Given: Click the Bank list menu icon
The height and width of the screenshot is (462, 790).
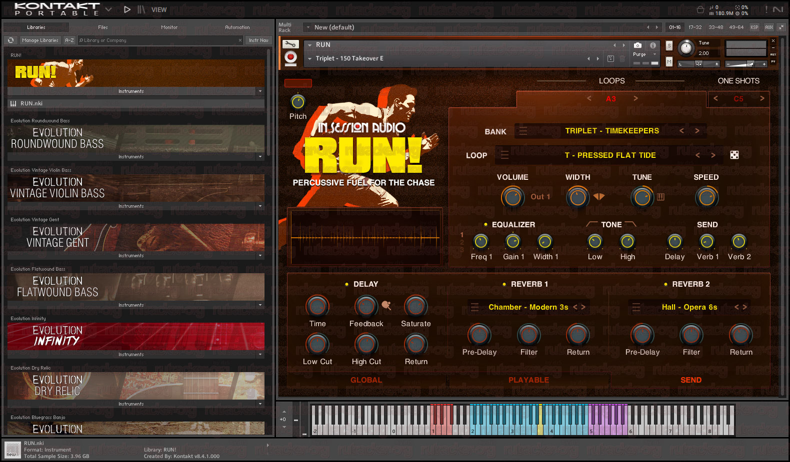Looking at the screenshot, I should pos(523,131).
